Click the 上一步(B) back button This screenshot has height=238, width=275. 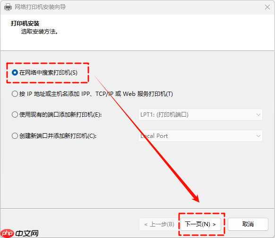tap(159, 224)
